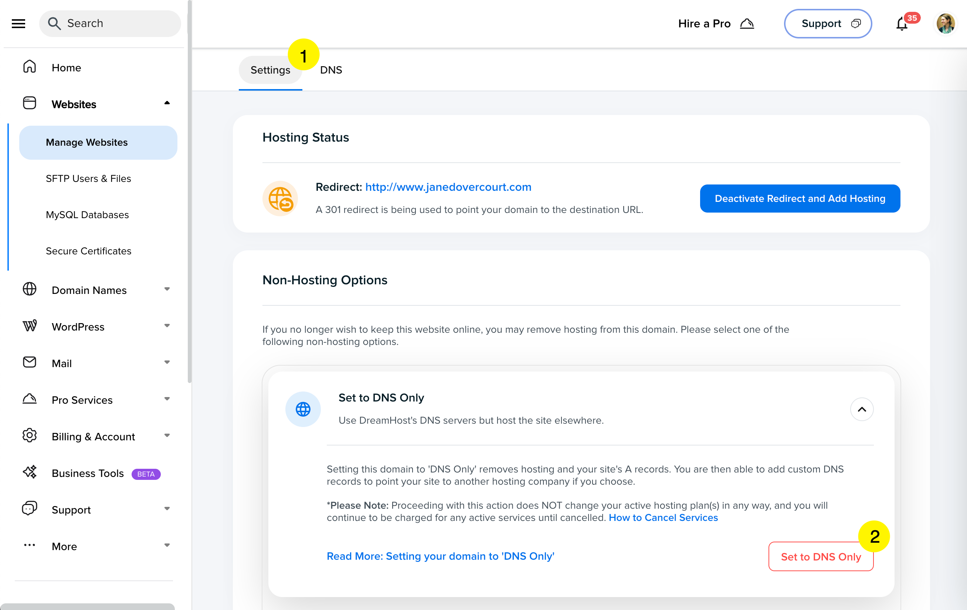The height and width of the screenshot is (610, 967).
Task: Expand the Domain Names menu
Action: (x=167, y=289)
